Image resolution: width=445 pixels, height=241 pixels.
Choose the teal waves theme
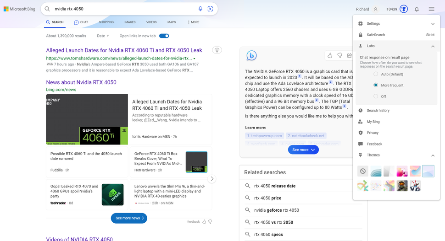tap(376, 171)
